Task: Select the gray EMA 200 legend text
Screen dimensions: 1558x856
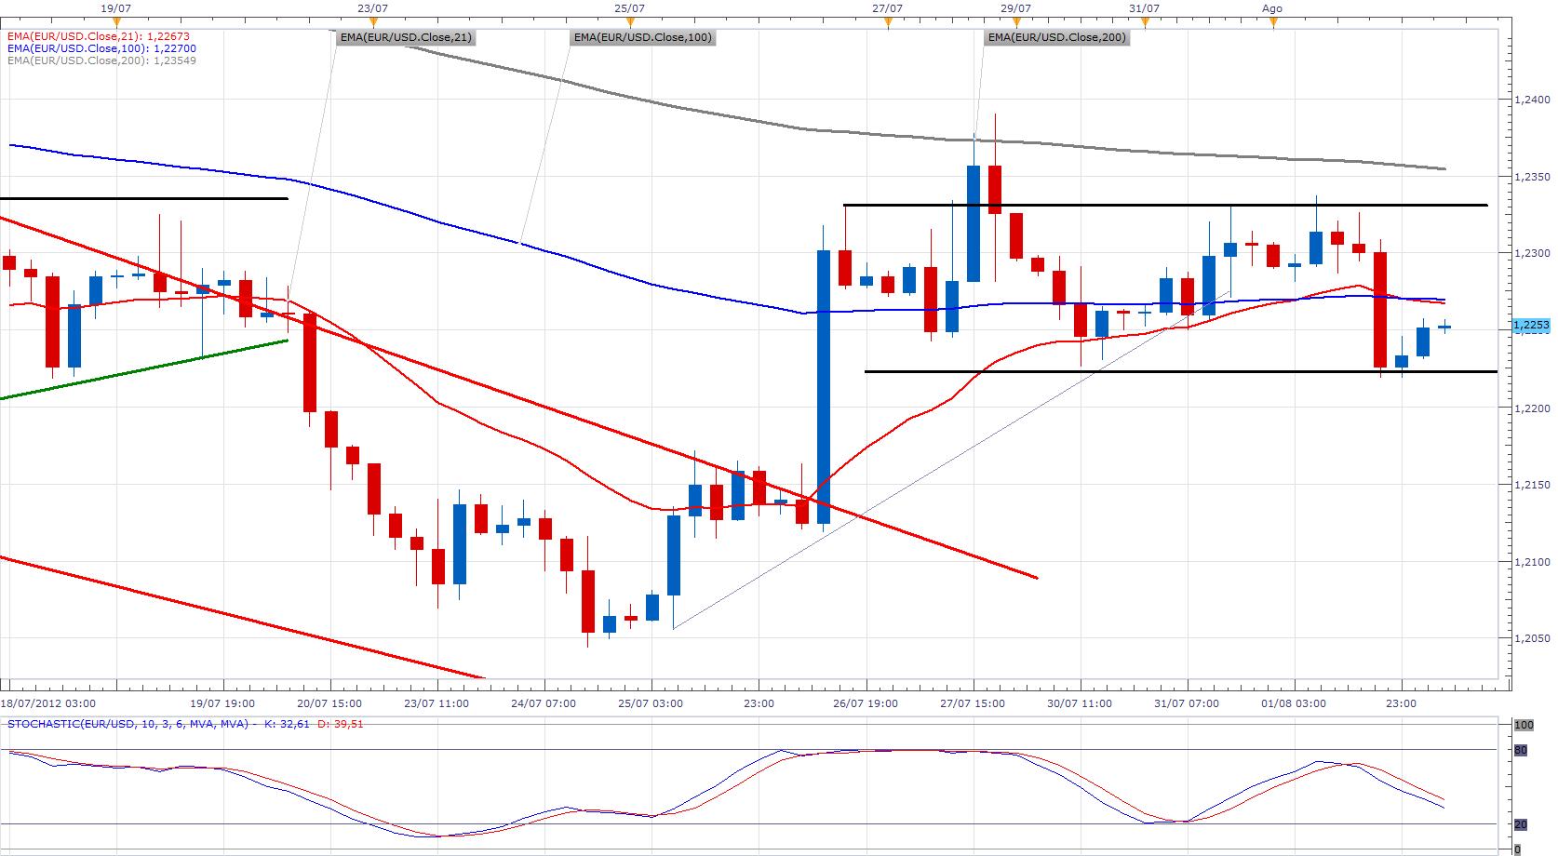Action: (x=101, y=60)
